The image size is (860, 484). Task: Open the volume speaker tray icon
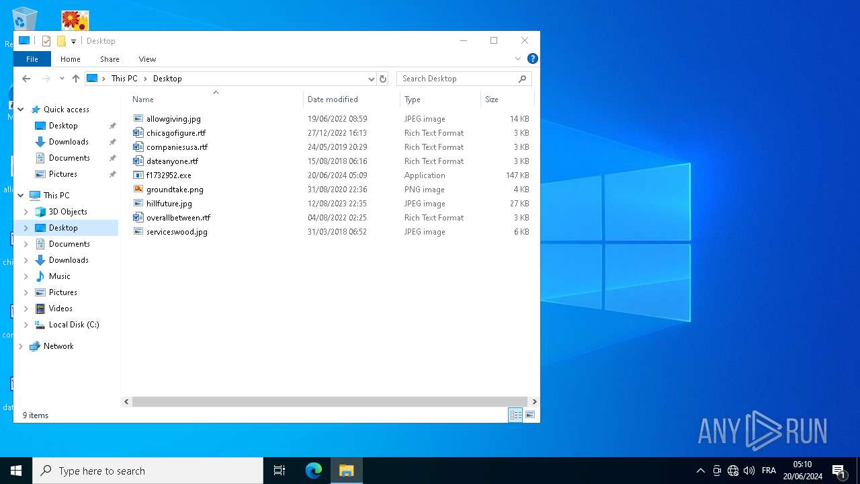tap(749, 471)
